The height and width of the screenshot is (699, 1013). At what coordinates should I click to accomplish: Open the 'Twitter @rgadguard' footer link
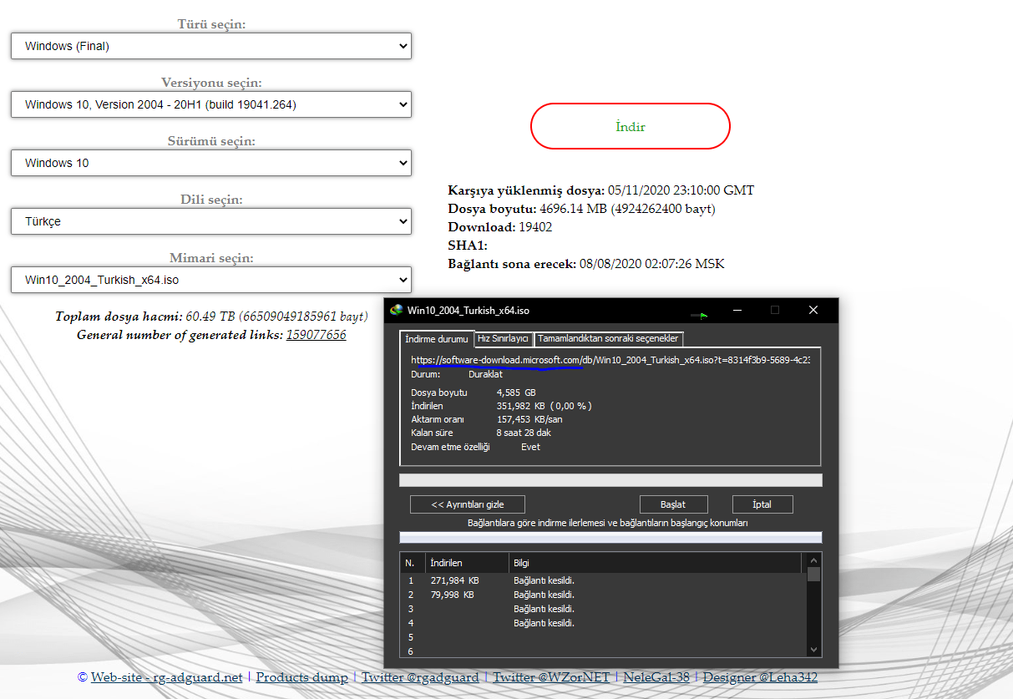tap(420, 677)
